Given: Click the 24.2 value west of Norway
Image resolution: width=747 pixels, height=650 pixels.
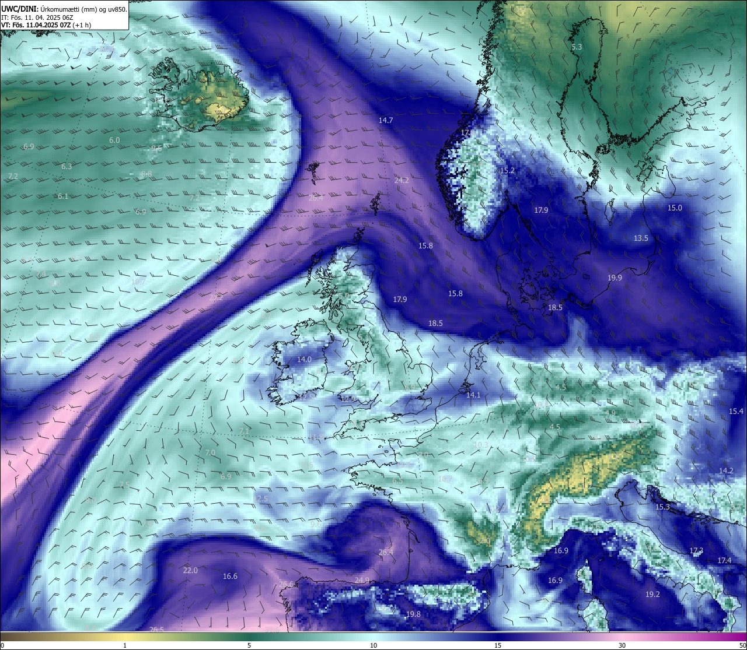Looking at the screenshot, I should pyautogui.click(x=402, y=180).
